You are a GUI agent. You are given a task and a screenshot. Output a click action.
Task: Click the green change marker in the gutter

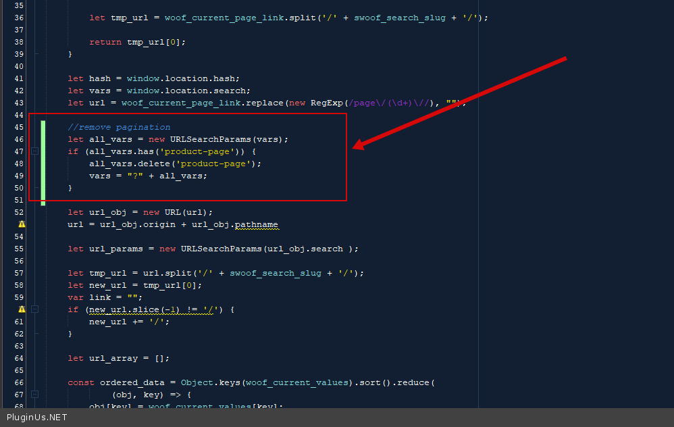[x=43, y=162]
